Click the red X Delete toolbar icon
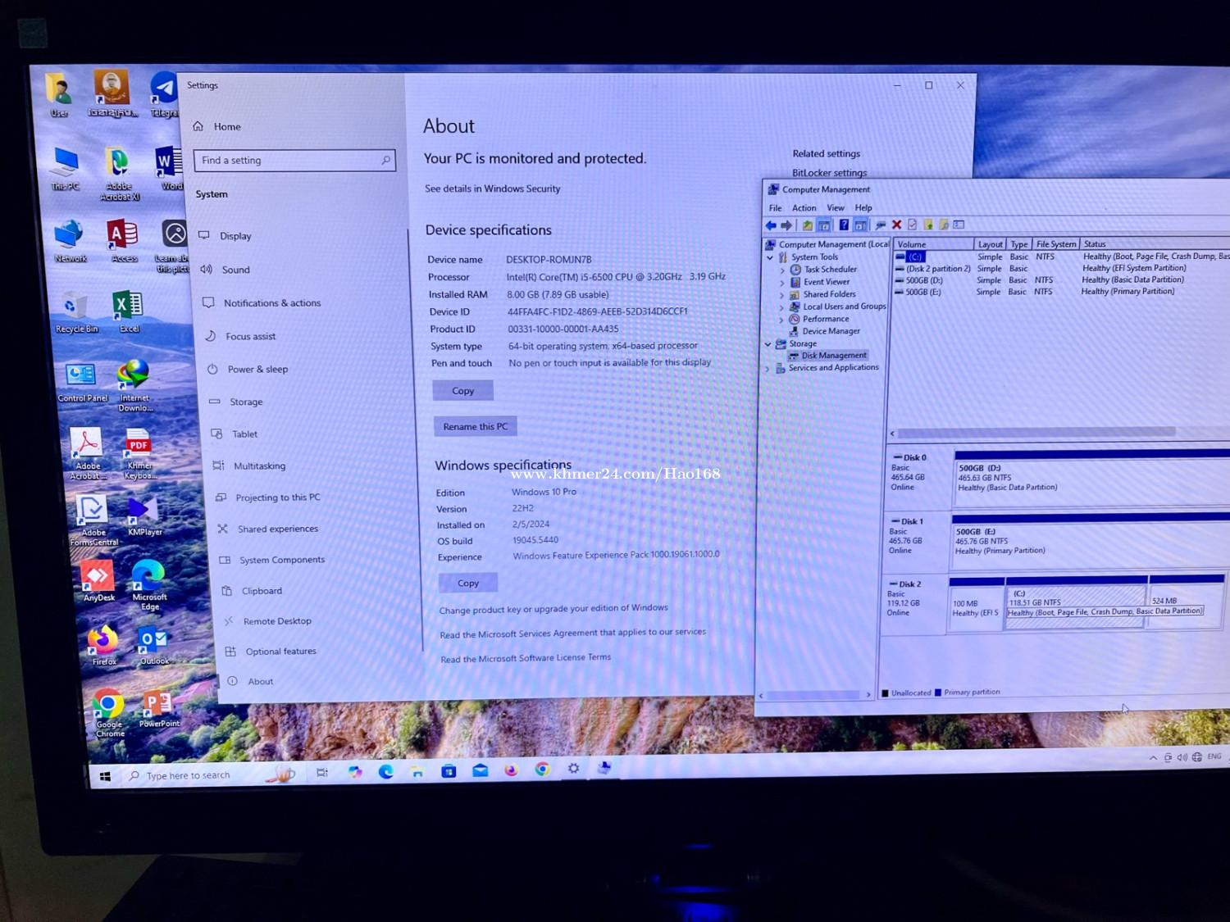Image resolution: width=1230 pixels, height=922 pixels. pos(896,225)
